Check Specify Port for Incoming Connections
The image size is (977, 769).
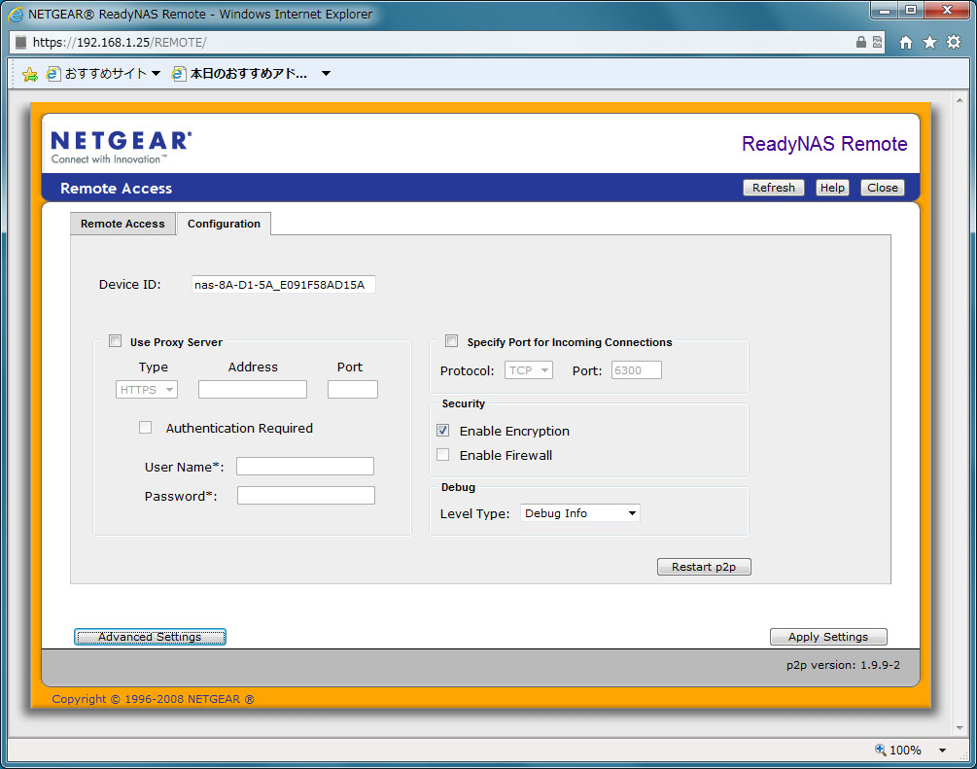451,341
